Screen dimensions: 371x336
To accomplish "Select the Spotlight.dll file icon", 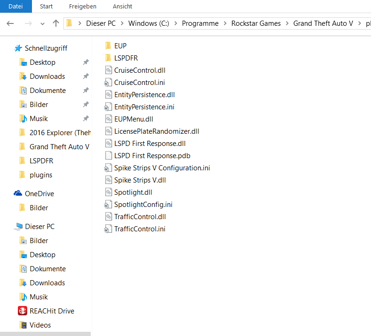I will pos(108,192).
